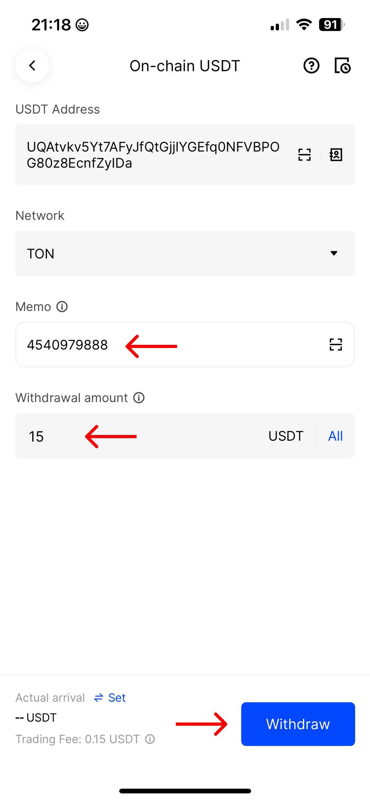This screenshot has height=801, width=370.
Task: Open withdrawal history icon
Action: coord(342,66)
